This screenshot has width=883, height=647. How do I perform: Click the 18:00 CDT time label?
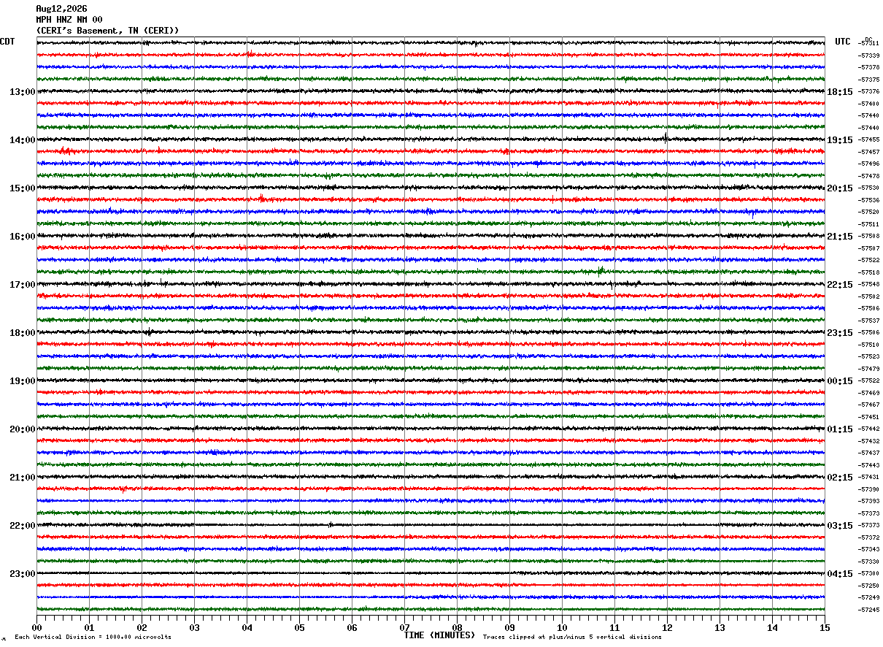[x=22, y=332]
